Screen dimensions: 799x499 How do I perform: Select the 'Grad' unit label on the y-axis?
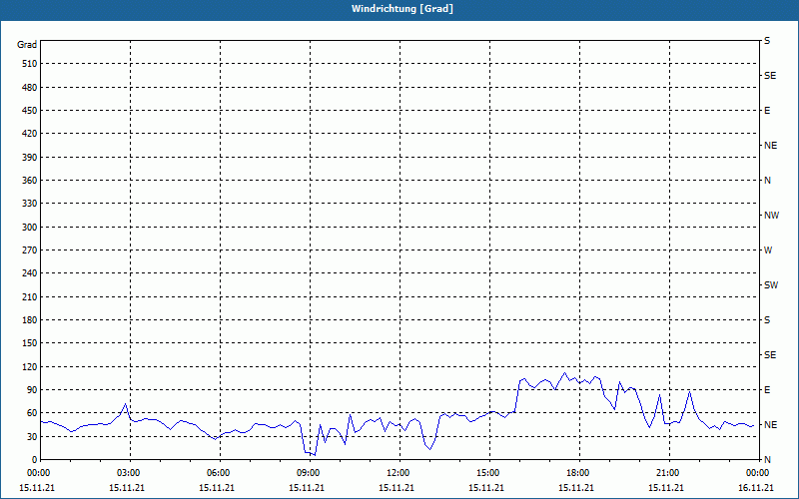tap(27, 45)
